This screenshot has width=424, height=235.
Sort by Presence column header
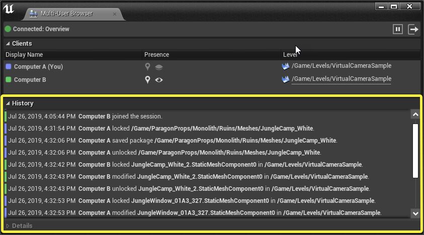tap(211, 55)
